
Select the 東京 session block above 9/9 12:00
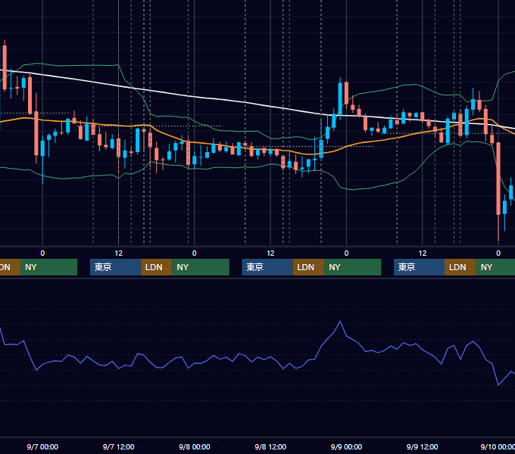click(419, 267)
